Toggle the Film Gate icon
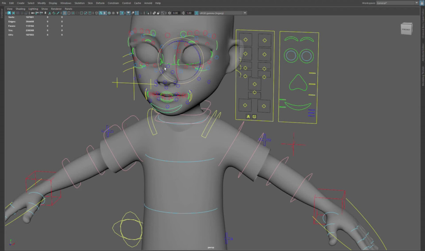This screenshot has width=425, height=251. coord(68,13)
